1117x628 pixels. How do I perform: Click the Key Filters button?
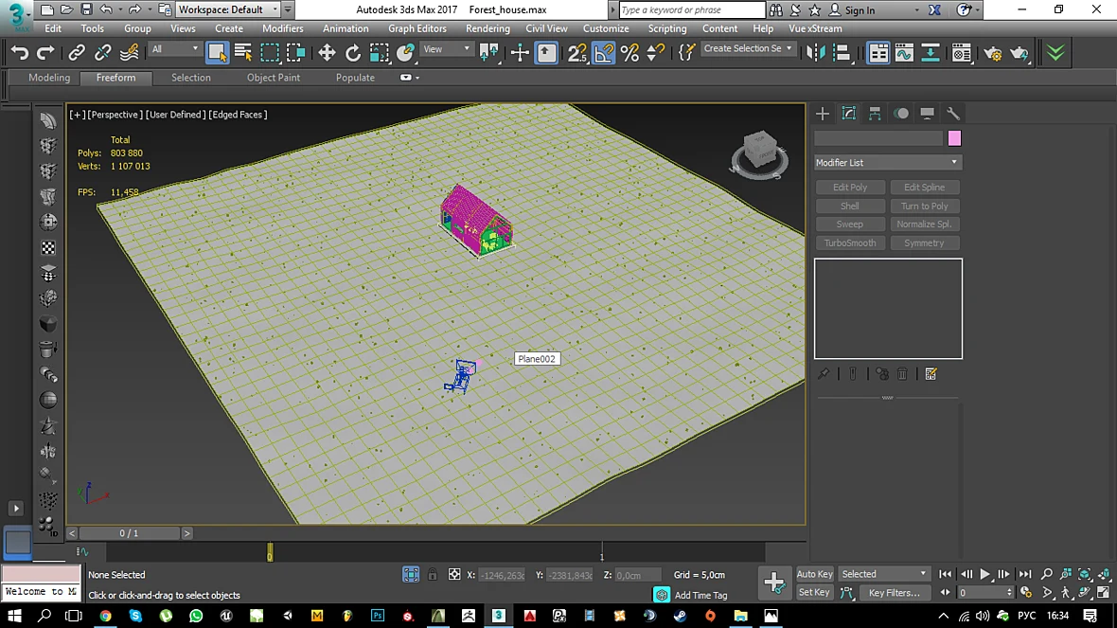coord(895,592)
